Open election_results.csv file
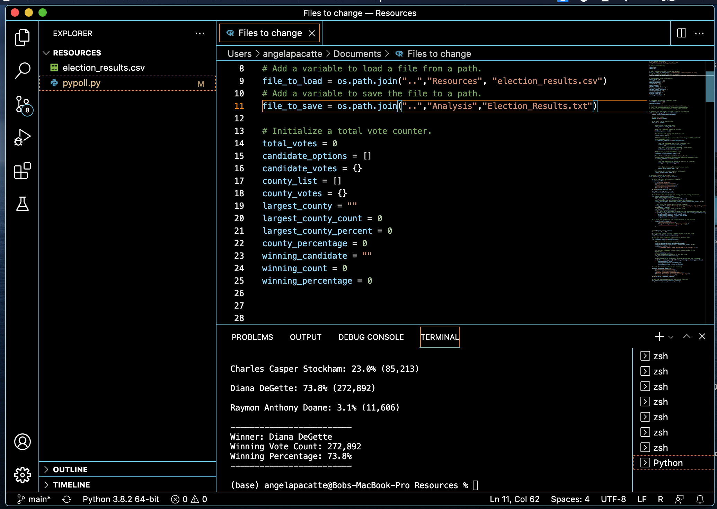Image resolution: width=717 pixels, height=509 pixels. coord(127,68)
